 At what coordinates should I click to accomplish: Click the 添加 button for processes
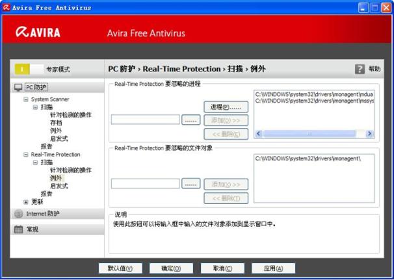pyautogui.click(x=226, y=120)
